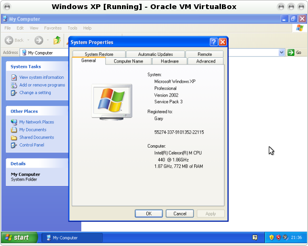
Task: Open the Forward button history dropdown arrow
Action: click(48, 40)
